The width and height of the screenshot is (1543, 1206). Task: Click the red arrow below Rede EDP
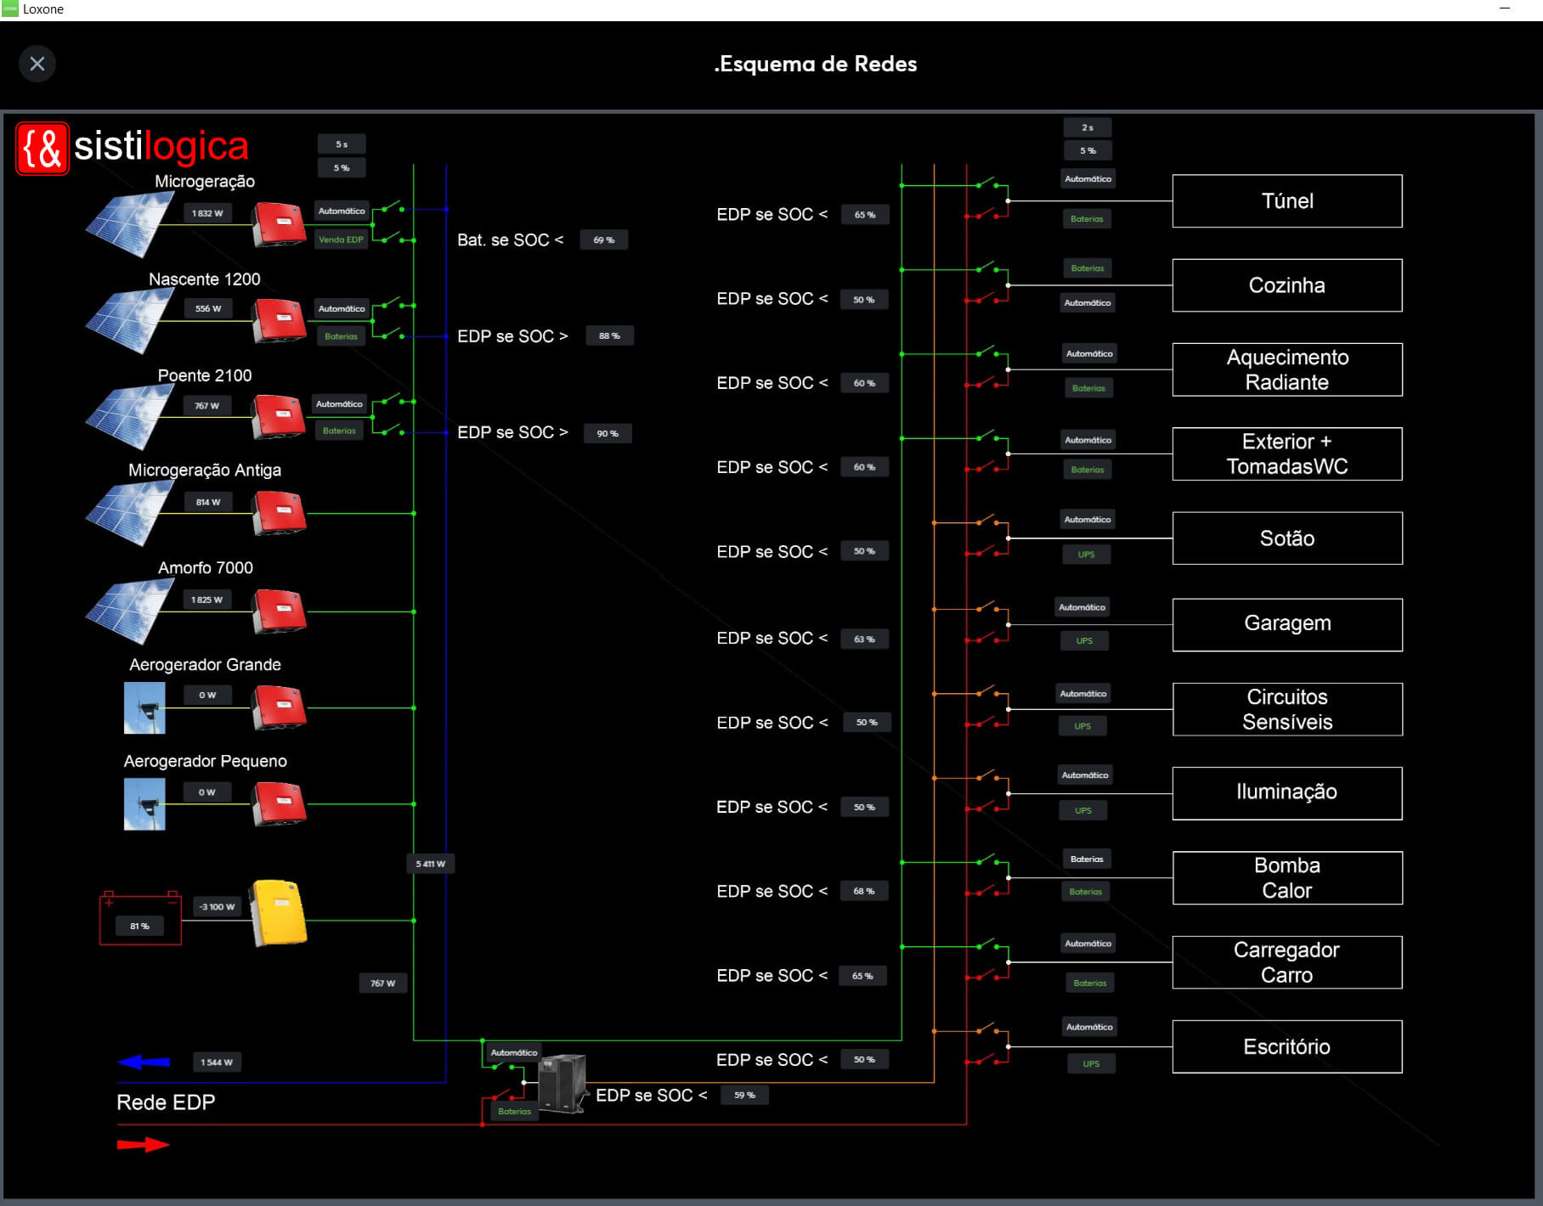pyautogui.click(x=144, y=1145)
